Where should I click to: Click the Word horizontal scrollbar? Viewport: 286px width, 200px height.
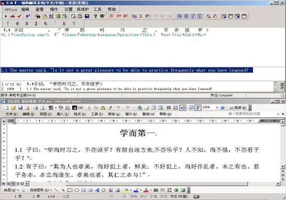tap(157, 183)
